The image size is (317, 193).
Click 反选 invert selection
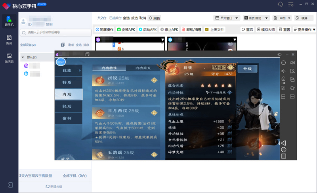(134, 18)
